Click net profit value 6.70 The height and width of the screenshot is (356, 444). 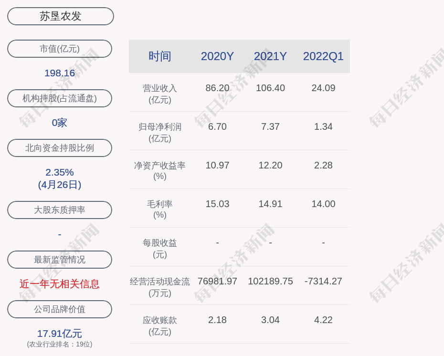(217, 126)
